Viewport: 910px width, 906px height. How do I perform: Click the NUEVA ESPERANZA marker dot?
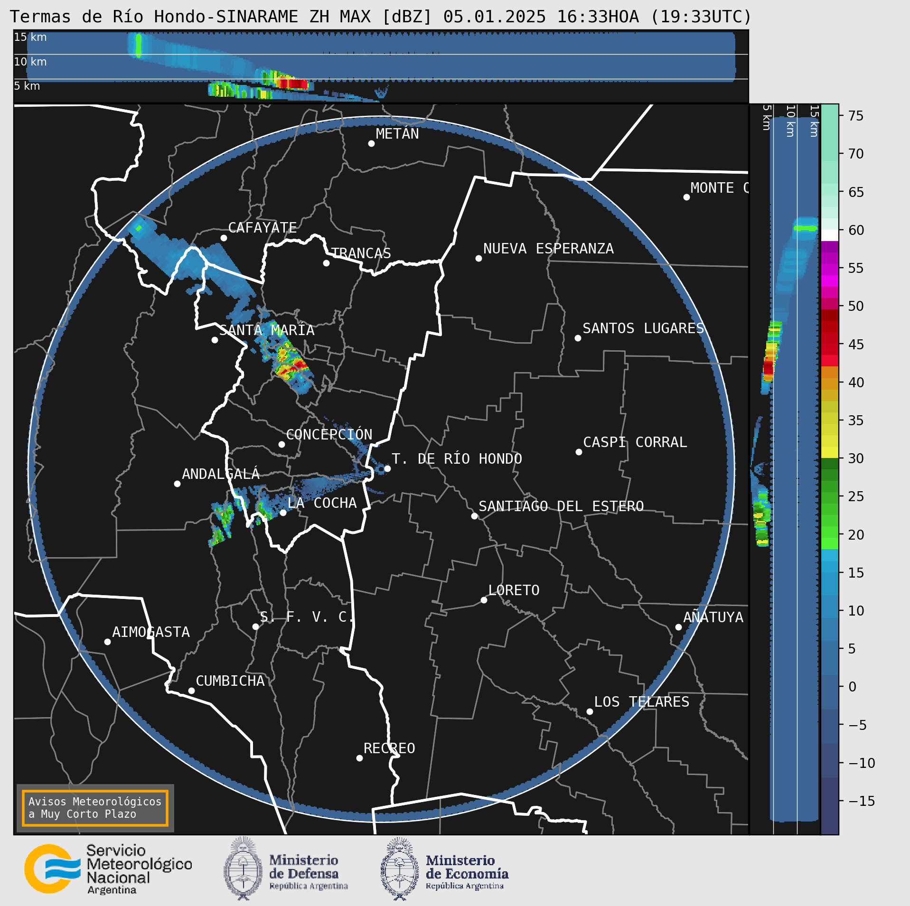pyautogui.click(x=478, y=258)
